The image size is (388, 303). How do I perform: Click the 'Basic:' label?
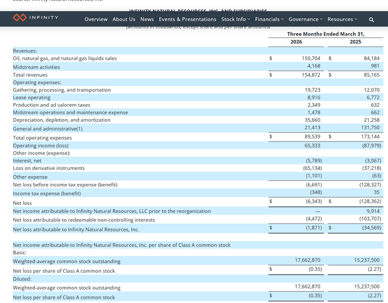[x=19, y=253]
